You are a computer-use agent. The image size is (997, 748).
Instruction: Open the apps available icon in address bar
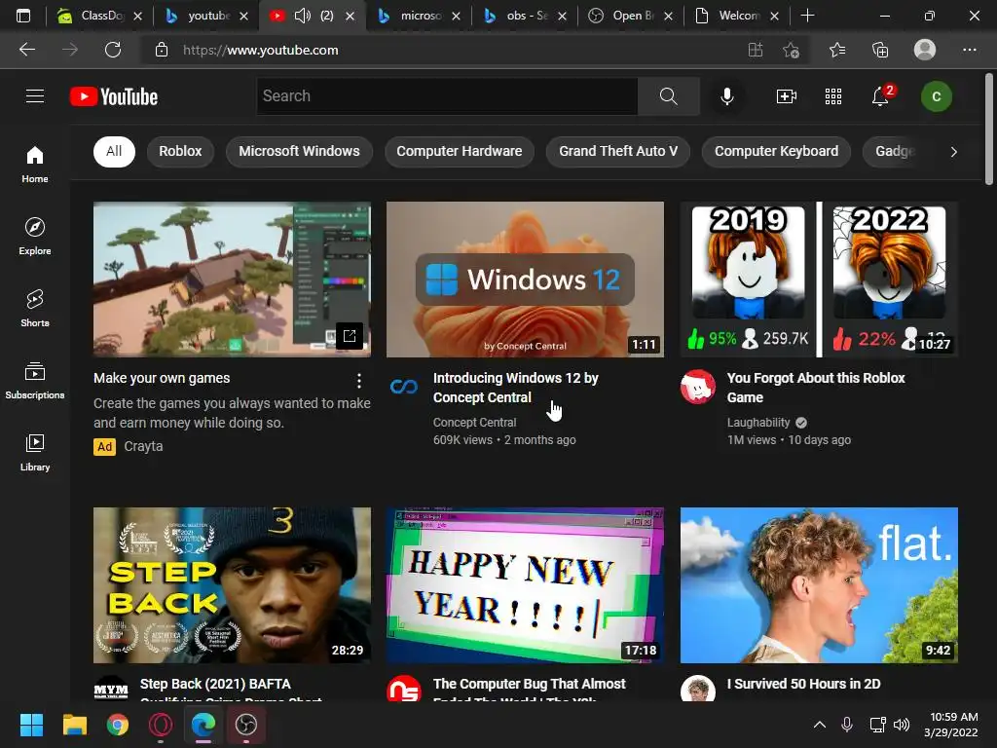click(x=755, y=50)
